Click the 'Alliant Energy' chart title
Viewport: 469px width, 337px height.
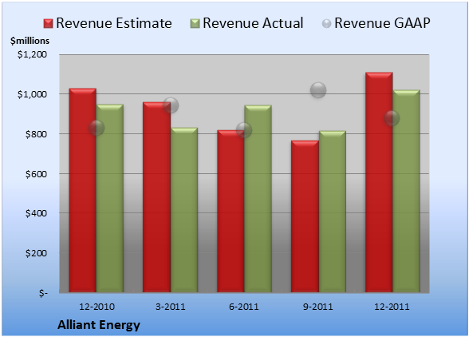coord(99,325)
